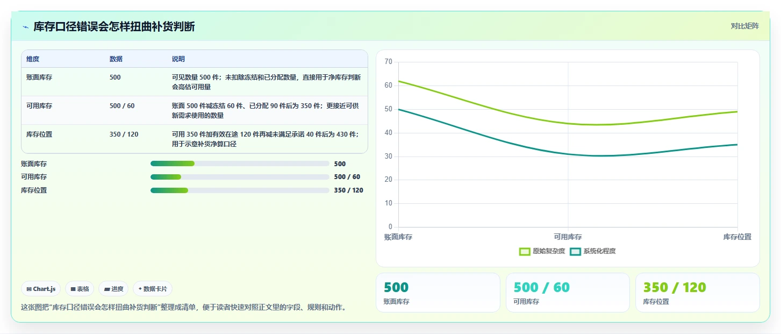This screenshot has width=781, height=334.
Task: Click the 可用库存 x-axis label on chart
Action: click(568, 237)
